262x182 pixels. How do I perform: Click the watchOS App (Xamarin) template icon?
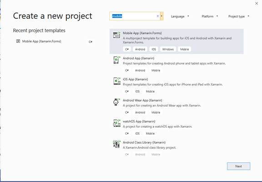click(116, 123)
